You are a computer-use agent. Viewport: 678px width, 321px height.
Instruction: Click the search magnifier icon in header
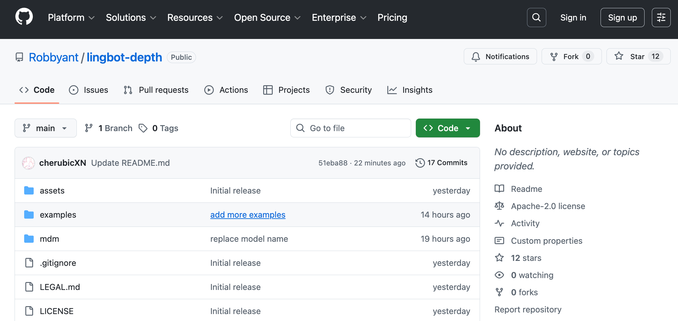click(536, 18)
